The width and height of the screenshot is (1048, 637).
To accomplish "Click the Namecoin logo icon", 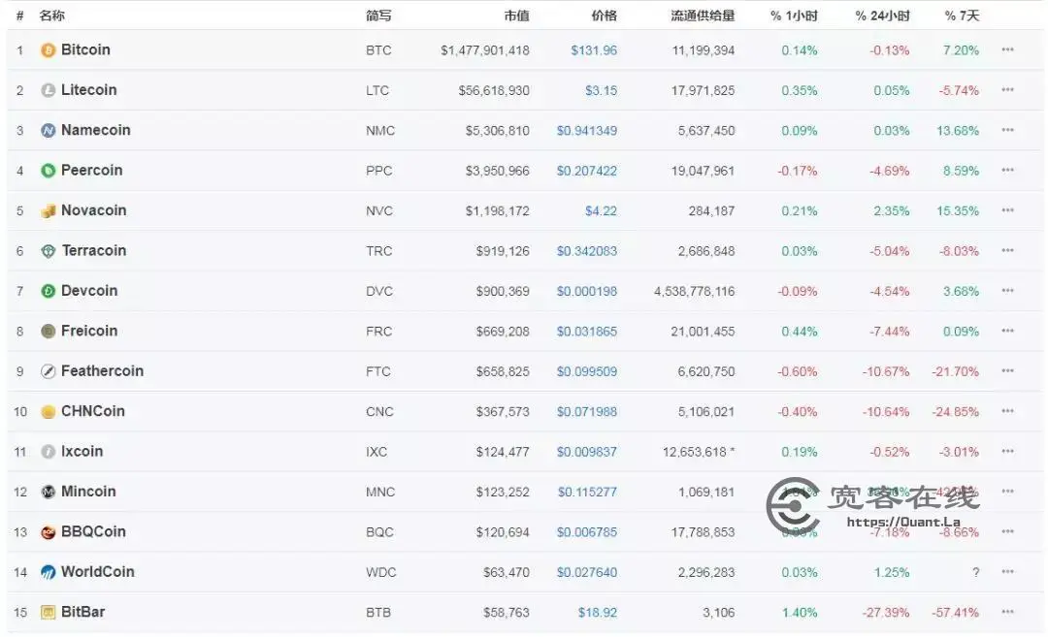I will [49, 130].
